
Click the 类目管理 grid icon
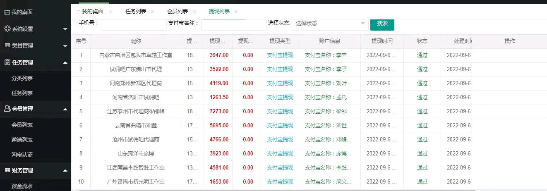click(x=7, y=45)
